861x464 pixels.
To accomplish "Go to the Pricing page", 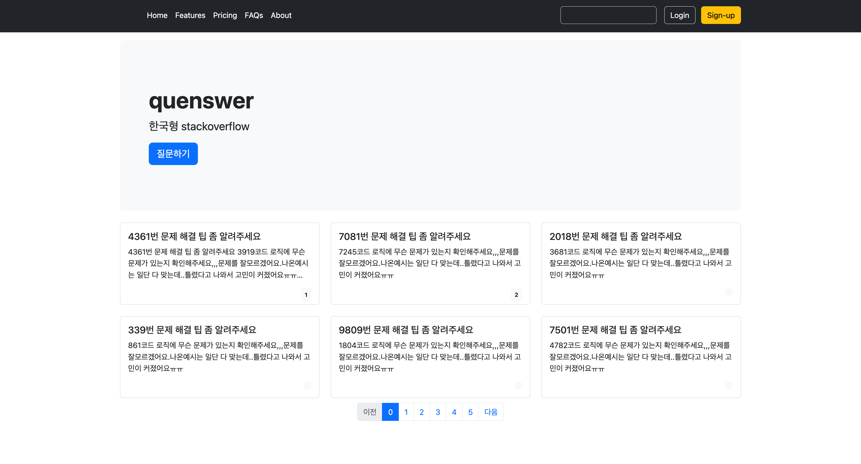I will tap(225, 15).
